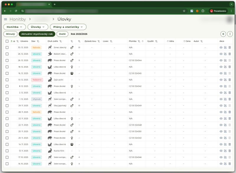Image resolution: width=236 pixels, height=173 pixels.
Task: Expand the Honitba dropdown
Action: [14, 27]
